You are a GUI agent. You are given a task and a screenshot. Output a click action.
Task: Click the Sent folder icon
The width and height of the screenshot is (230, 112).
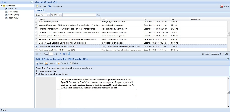[x=7, y=12]
